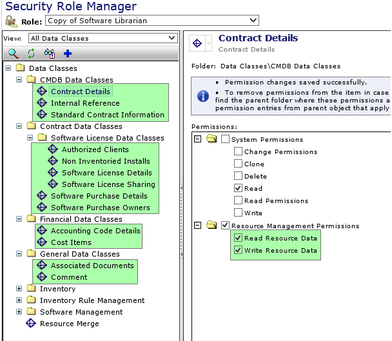
Task: Click the Resource Merge data class icon
Action: pyautogui.click(x=30, y=324)
